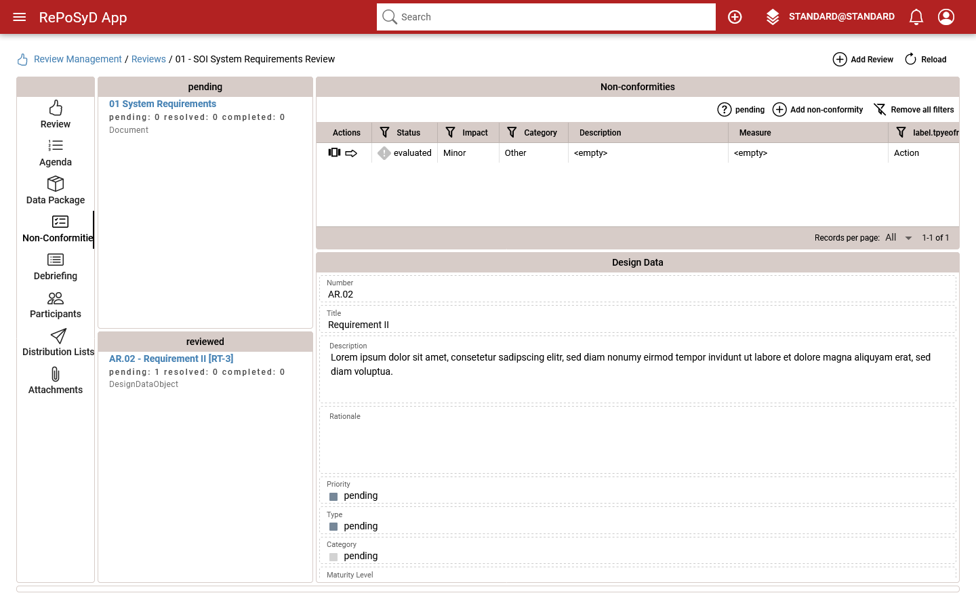Click the add circle icon in top bar

pyautogui.click(x=735, y=17)
